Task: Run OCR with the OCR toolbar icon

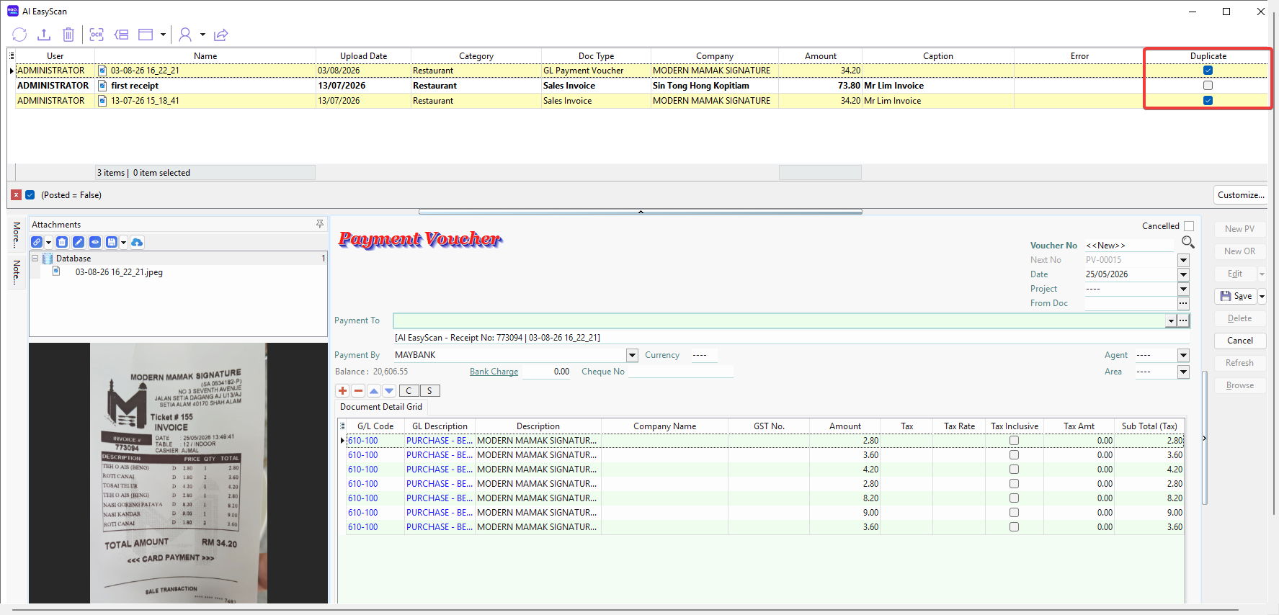Action: click(97, 35)
